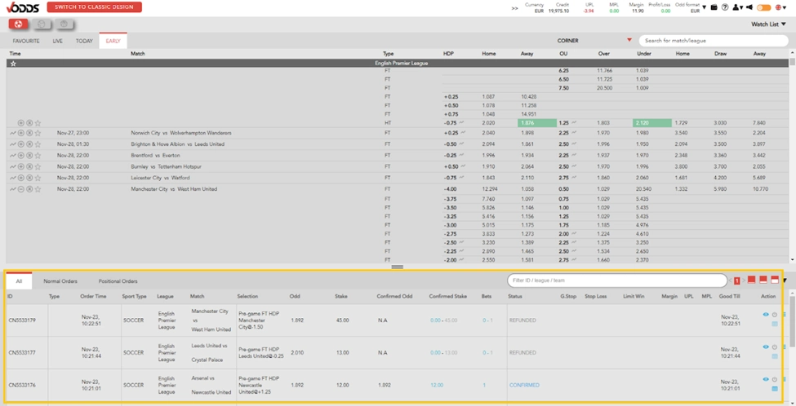Click page number 1 in orders pager
The width and height of the screenshot is (796, 406).
pos(737,280)
